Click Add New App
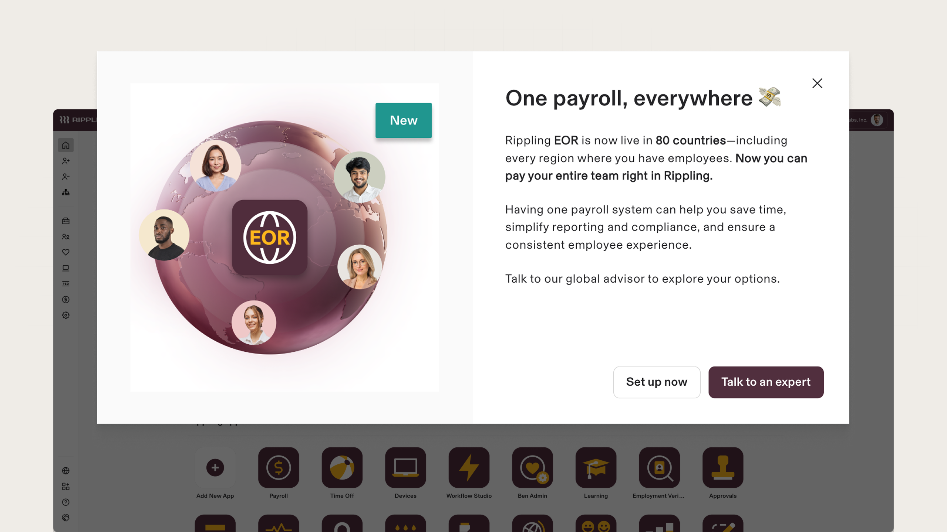This screenshot has height=532, width=947. click(x=215, y=467)
